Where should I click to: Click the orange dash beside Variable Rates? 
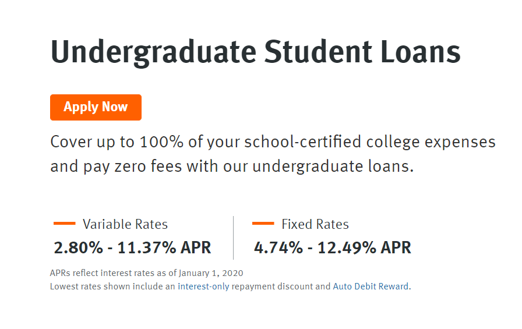64,224
